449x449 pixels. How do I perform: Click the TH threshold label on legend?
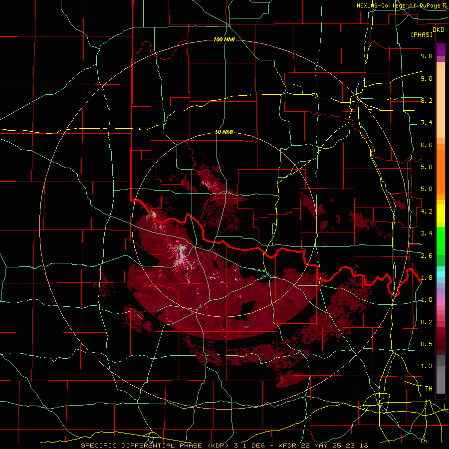tap(429, 389)
